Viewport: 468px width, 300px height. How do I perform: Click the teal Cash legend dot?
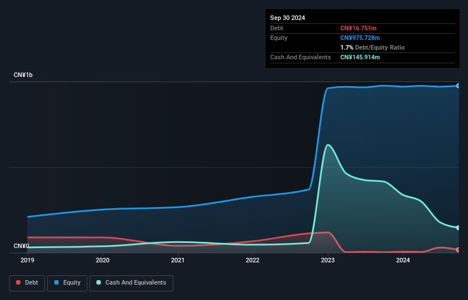click(x=99, y=282)
